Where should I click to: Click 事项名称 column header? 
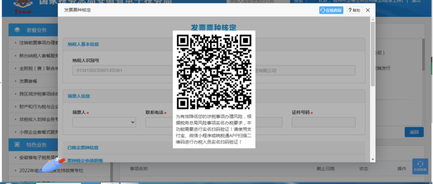(x=139, y=168)
